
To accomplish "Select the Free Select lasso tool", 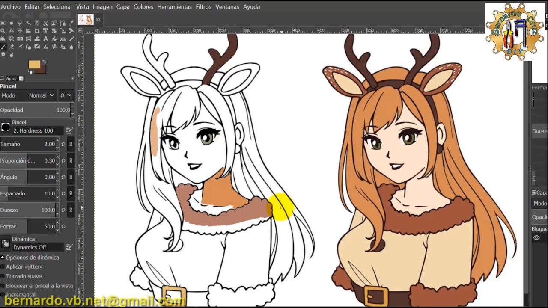I will [x=20, y=23].
